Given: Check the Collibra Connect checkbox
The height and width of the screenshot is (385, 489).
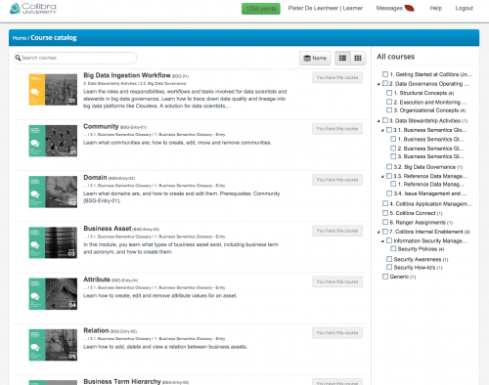Looking at the screenshot, I should [385, 213].
